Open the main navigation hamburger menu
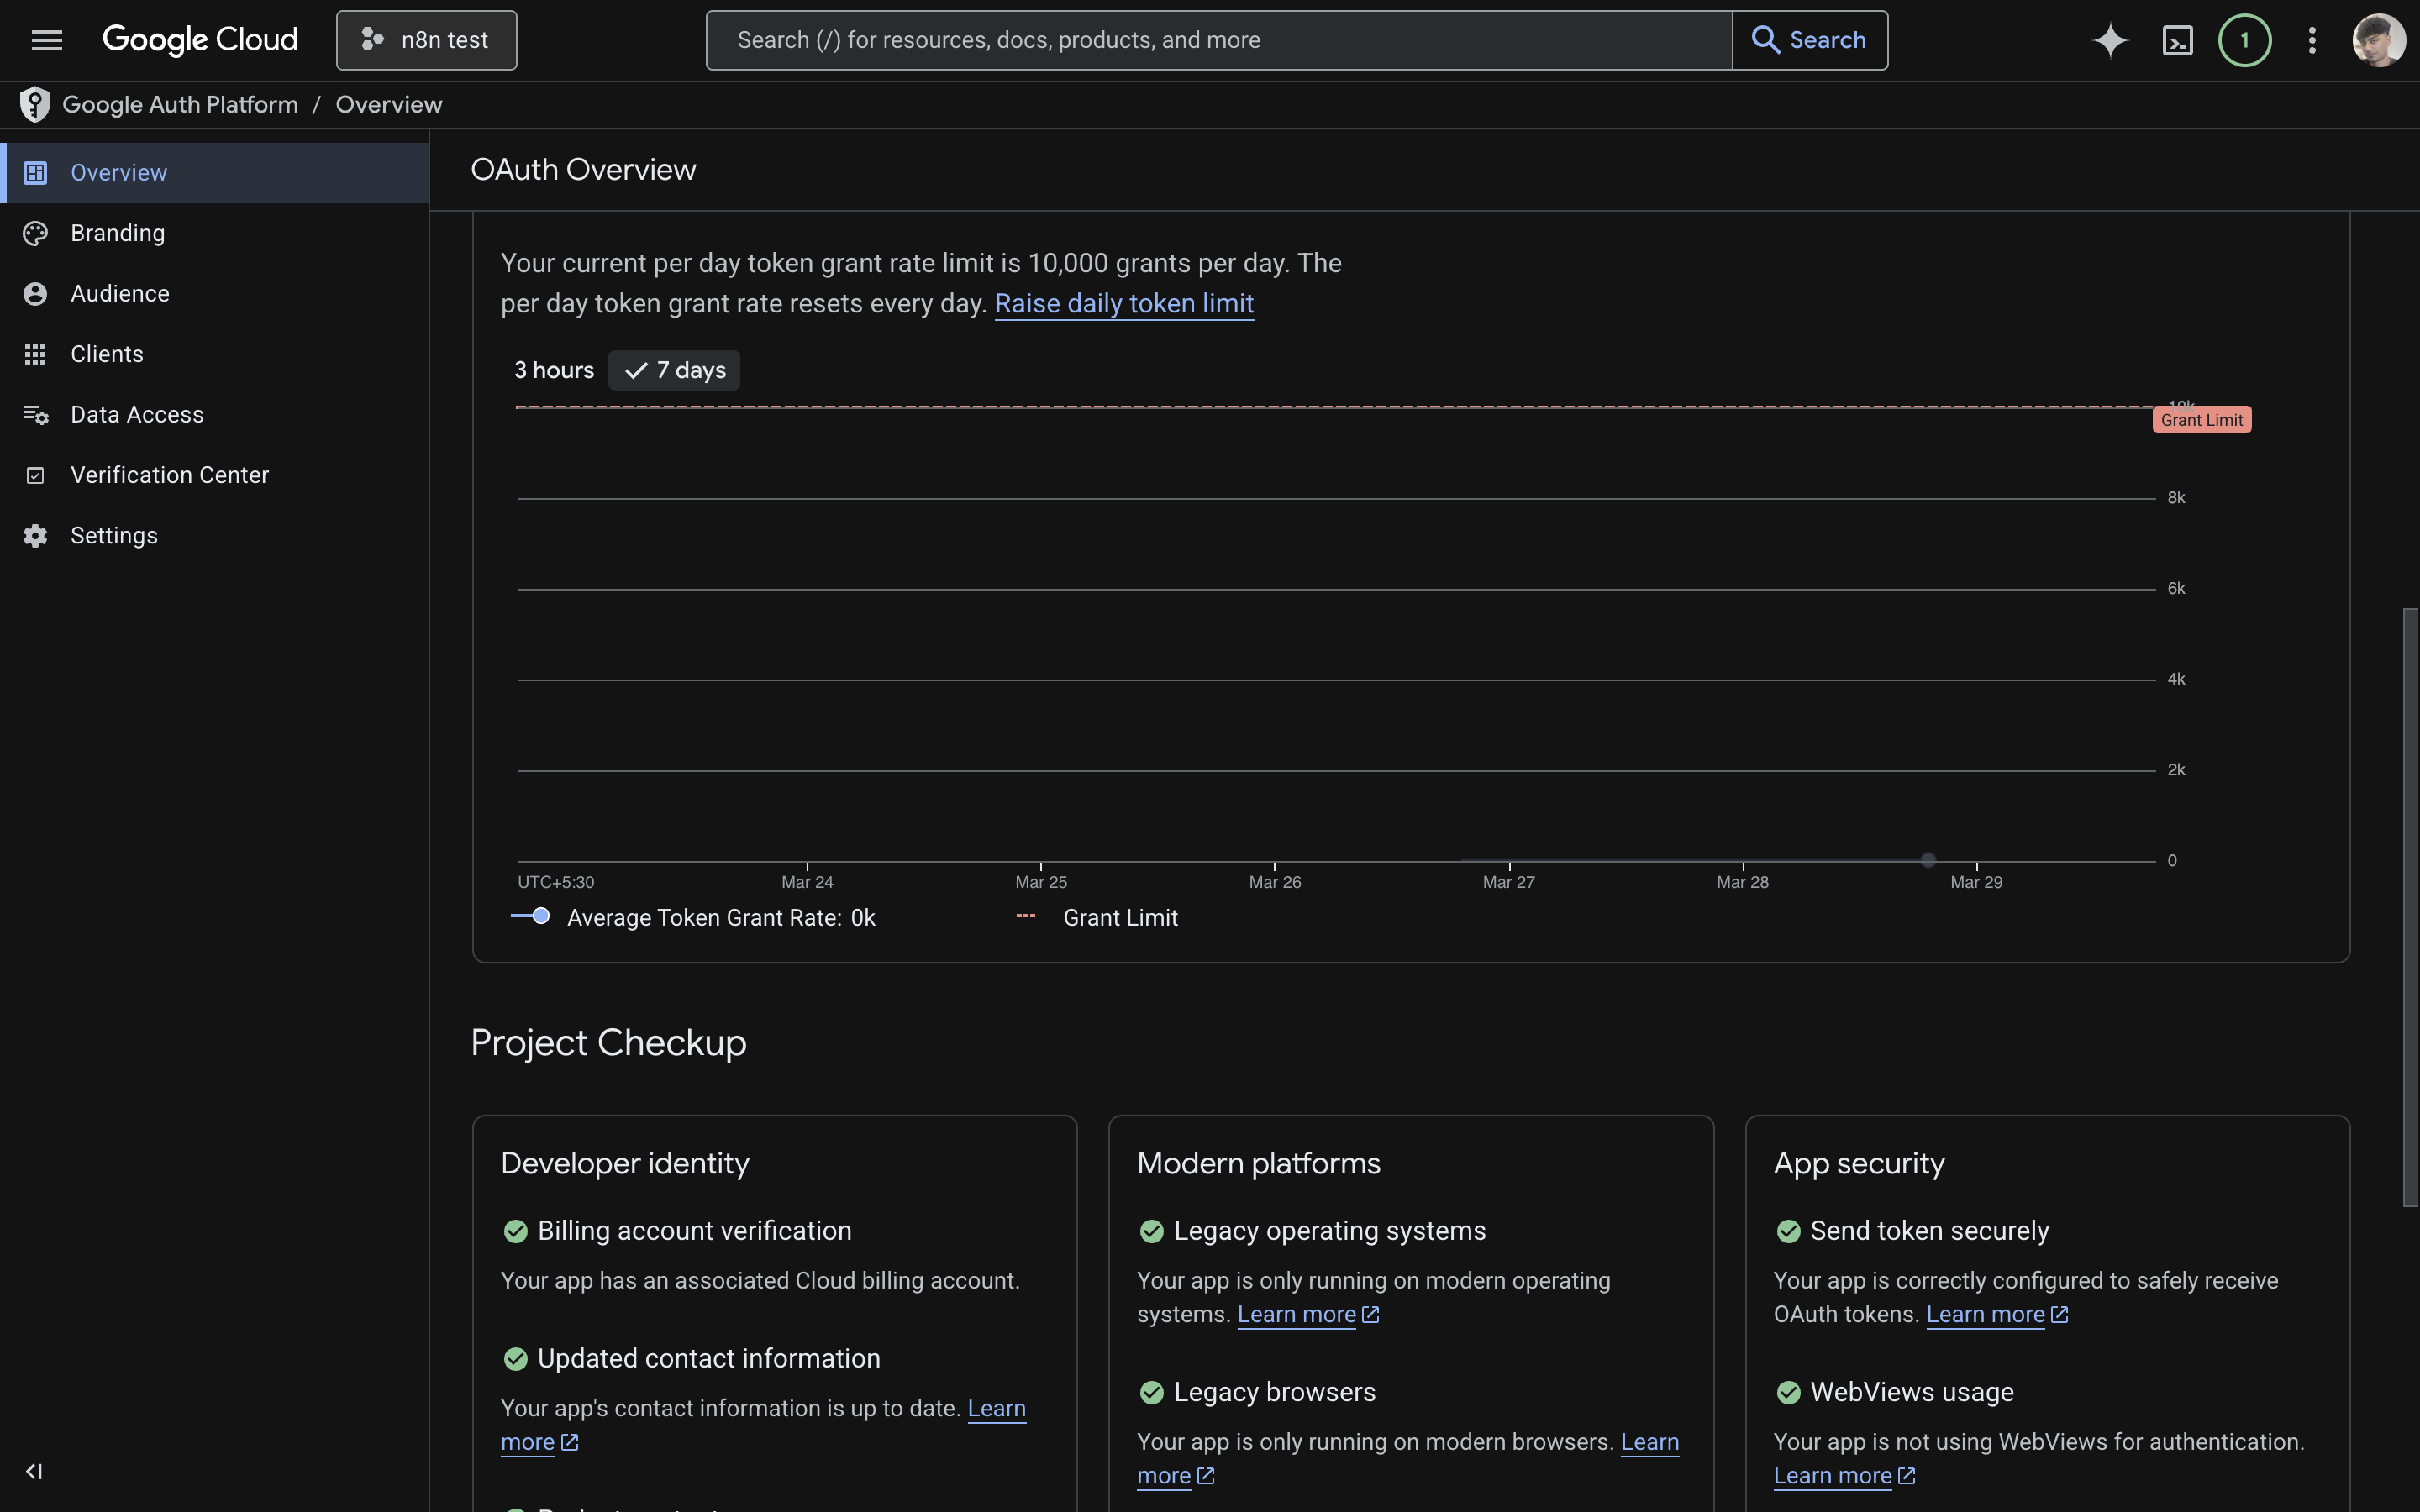2420x1512 pixels. [x=47, y=40]
